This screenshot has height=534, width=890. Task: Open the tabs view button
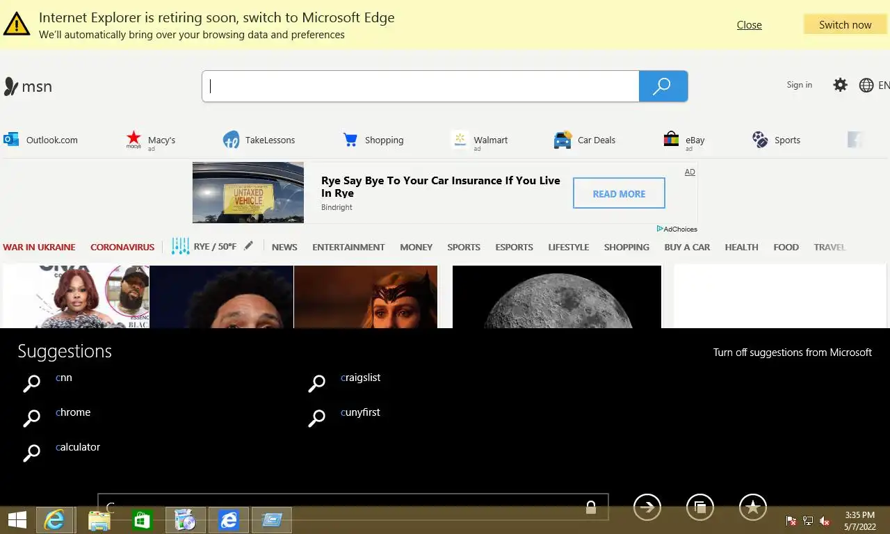click(700, 508)
